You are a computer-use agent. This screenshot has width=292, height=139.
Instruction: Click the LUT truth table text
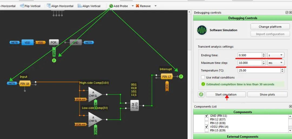point(134,90)
